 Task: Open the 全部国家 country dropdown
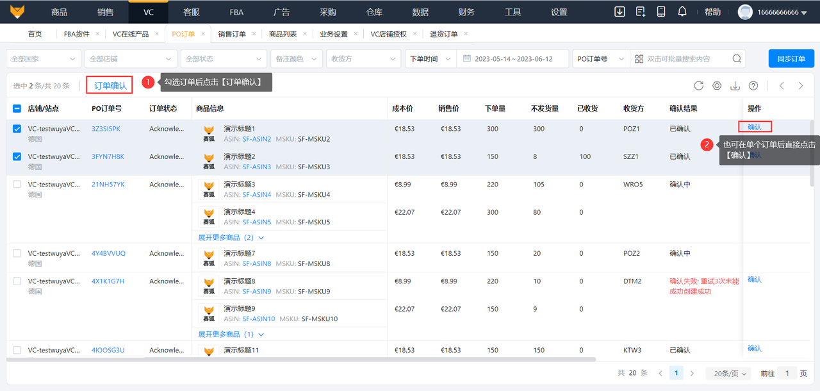pos(44,58)
